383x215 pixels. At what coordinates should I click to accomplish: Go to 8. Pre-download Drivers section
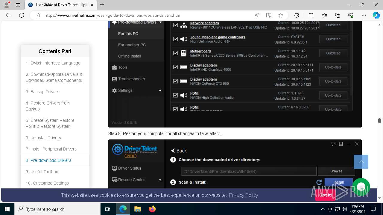point(48,160)
